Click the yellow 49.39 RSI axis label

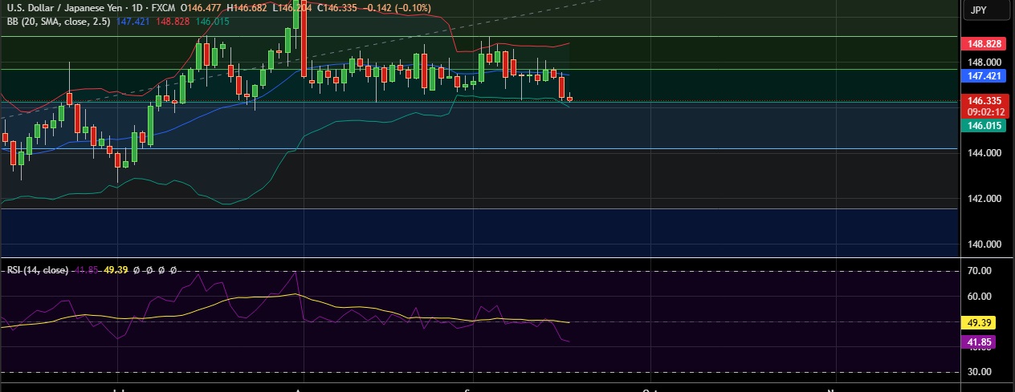tap(980, 321)
